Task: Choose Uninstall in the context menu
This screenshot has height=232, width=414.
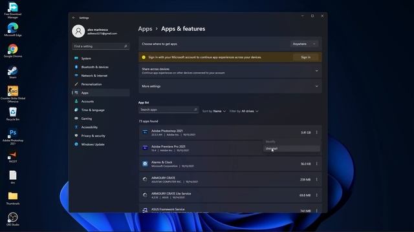Action: point(292,149)
